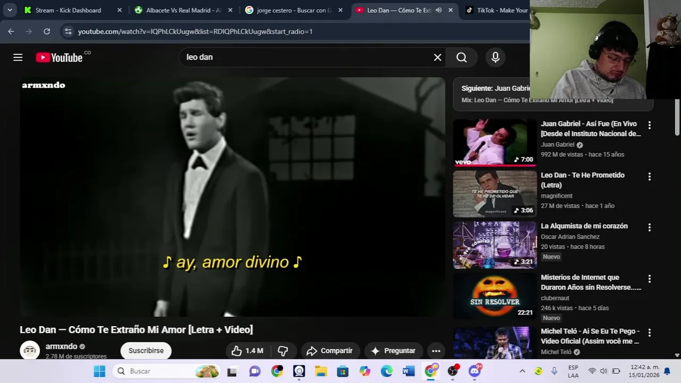Open Oscar Adrian Sanchez channel name
This screenshot has height=383, width=681.
570,237
